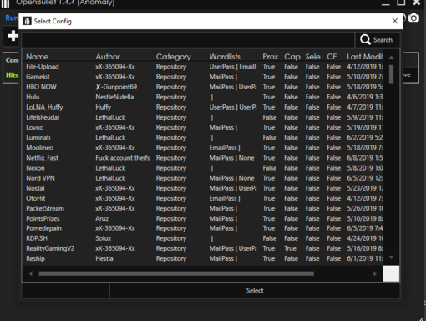Click the search text field in Select Config

[188, 40]
